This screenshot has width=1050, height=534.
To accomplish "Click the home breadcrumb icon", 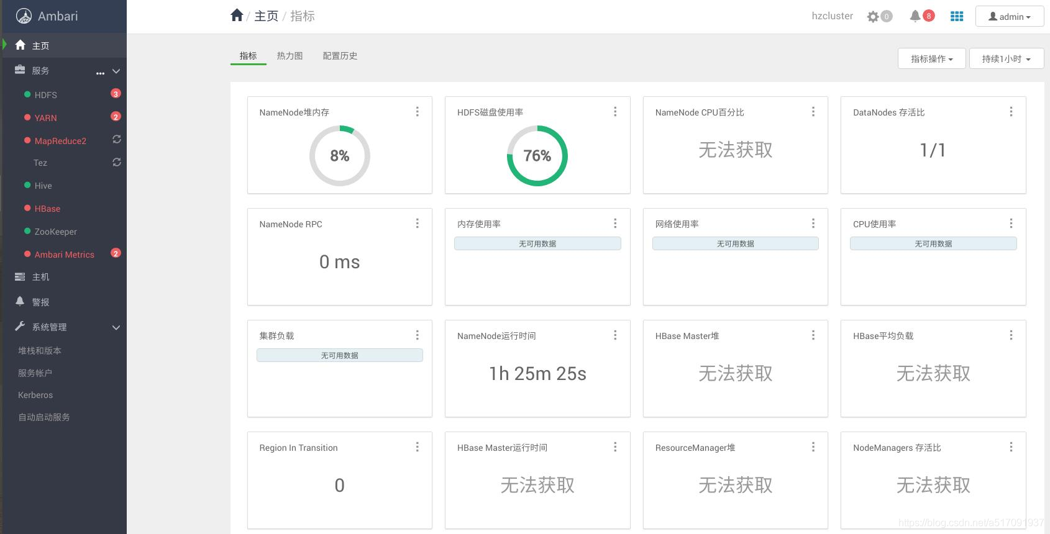I will tap(237, 16).
